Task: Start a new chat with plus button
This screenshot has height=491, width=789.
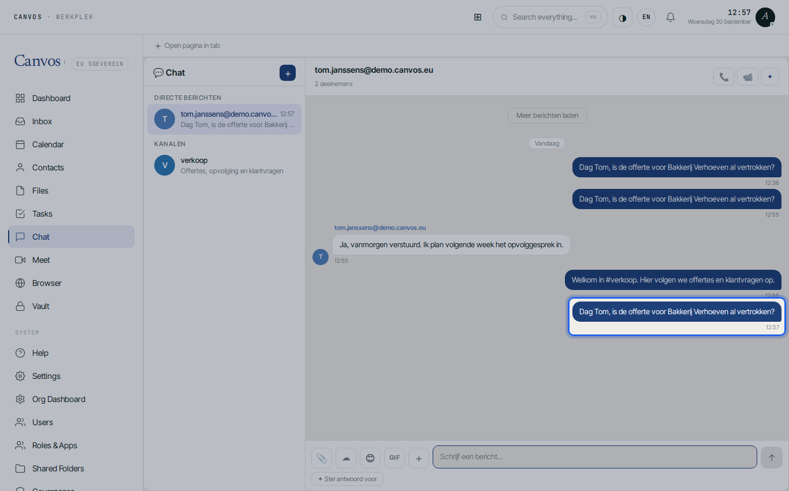Action: [x=288, y=73]
